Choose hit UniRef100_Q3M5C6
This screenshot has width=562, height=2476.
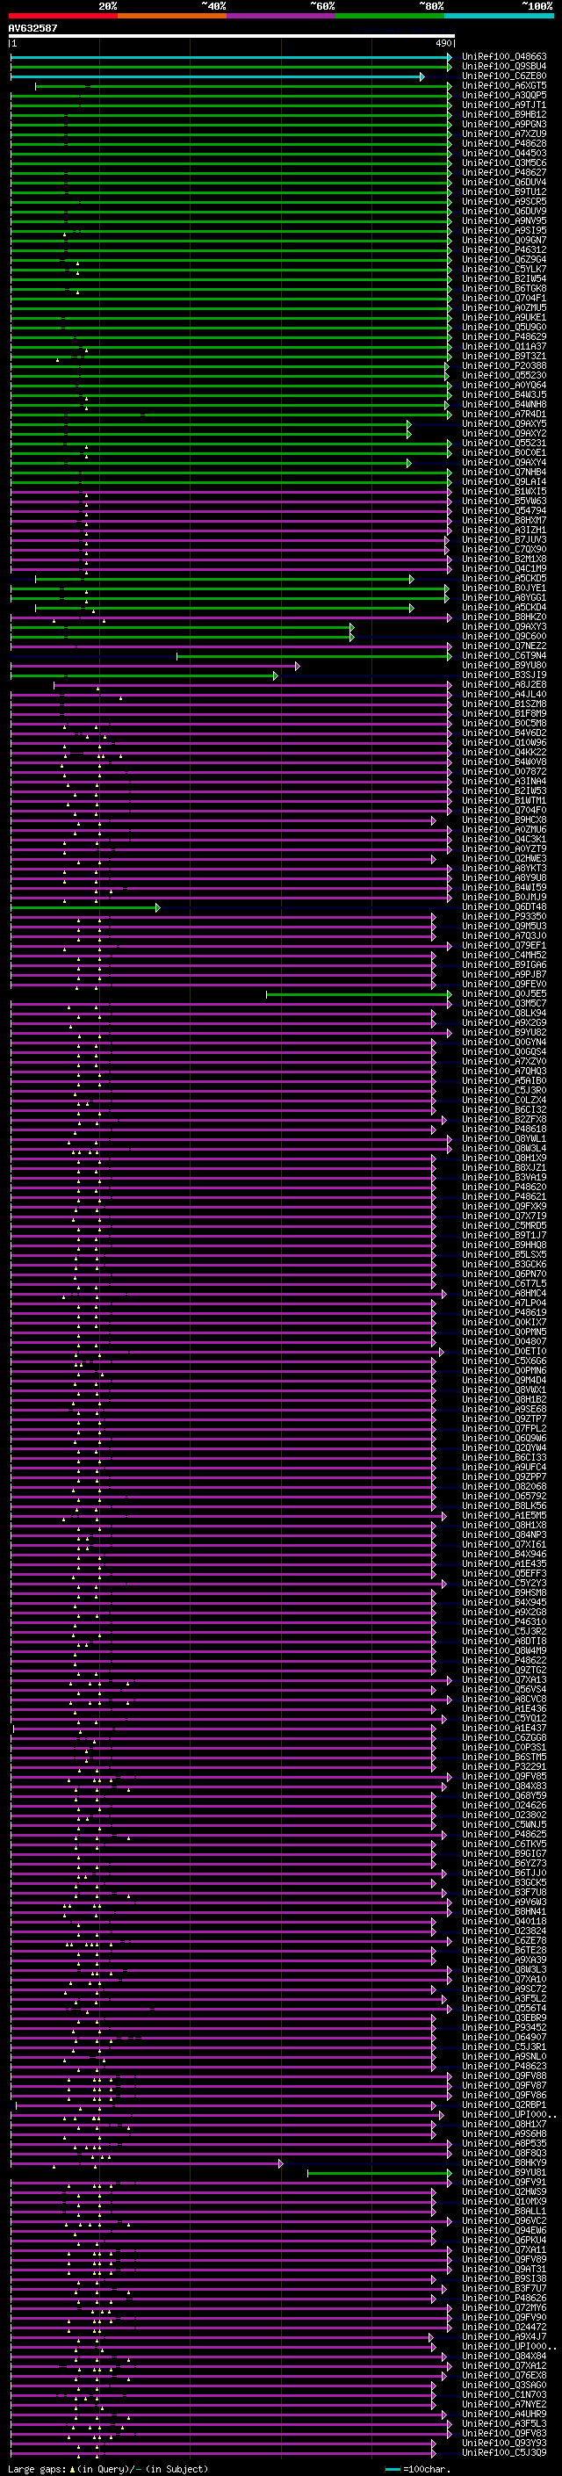(x=504, y=162)
